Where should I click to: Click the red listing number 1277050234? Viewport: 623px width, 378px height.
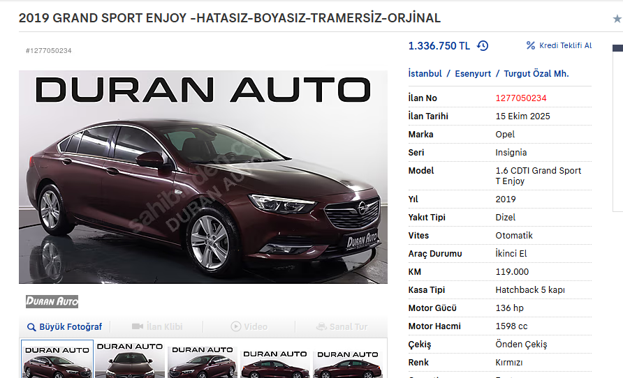[x=521, y=98]
